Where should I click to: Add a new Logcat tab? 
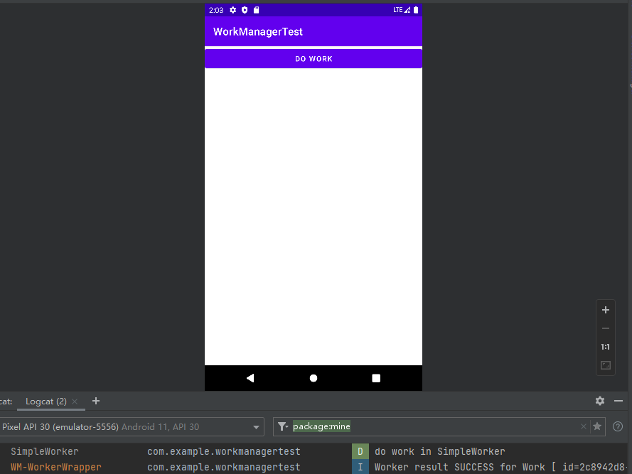click(x=96, y=401)
